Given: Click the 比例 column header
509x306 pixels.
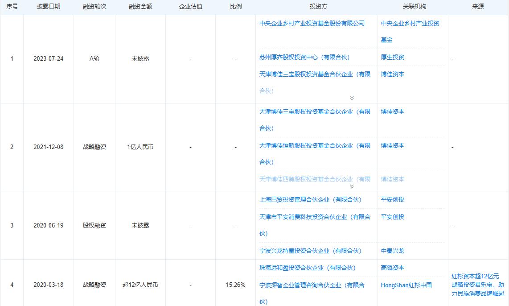Looking at the screenshot, I should pos(236,7).
